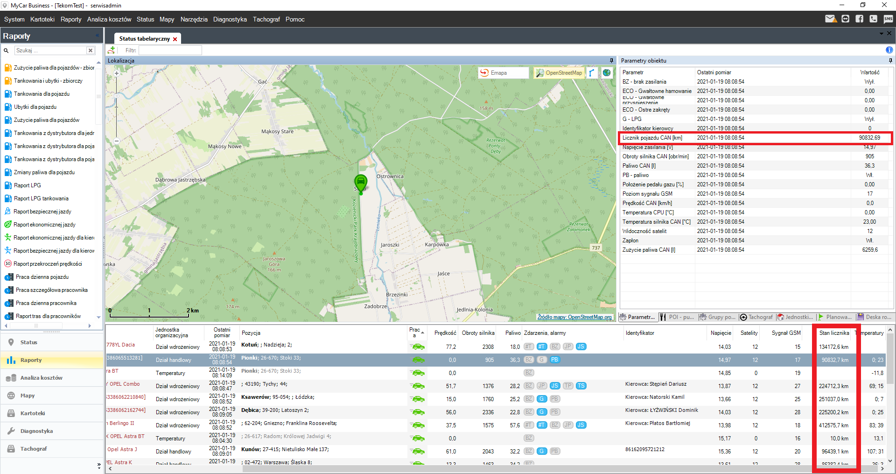Click the blue info icon
Viewport: 896px width, 474px height.
889,50
